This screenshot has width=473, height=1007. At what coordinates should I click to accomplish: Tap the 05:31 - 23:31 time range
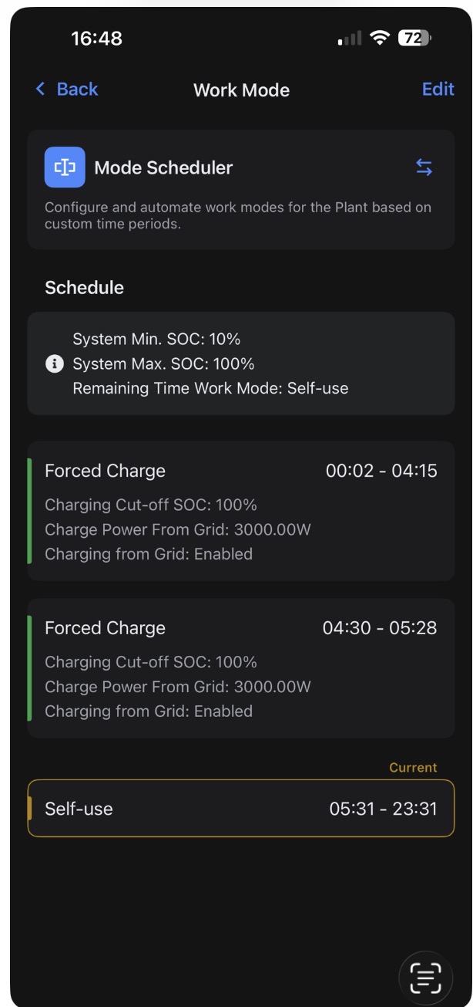tap(383, 809)
